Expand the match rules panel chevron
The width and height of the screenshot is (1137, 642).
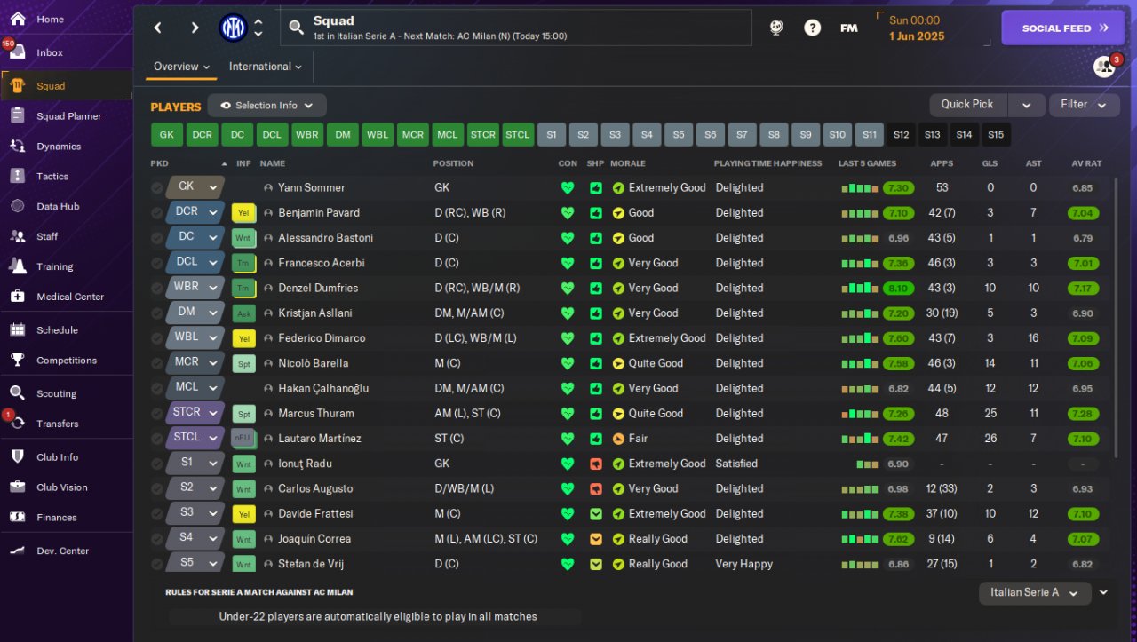[x=1103, y=592]
